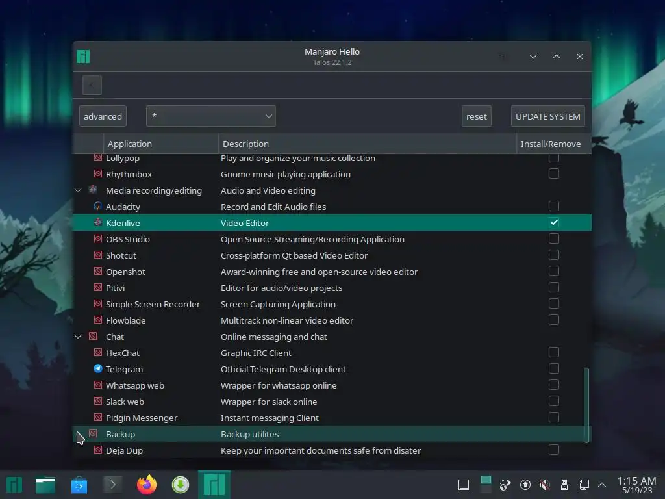The width and height of the screenshot is (665, 499).
Task: Click the network connection tray icon
Action: [x=584, y=485]
